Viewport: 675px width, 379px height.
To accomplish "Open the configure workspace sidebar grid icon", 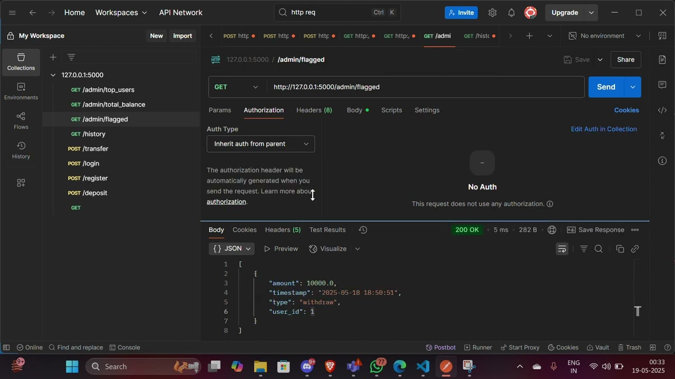I will [x=21, y=183].
